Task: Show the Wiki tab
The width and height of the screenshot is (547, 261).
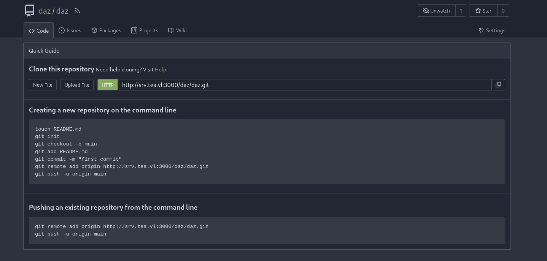Action: (x=177, y=30)
